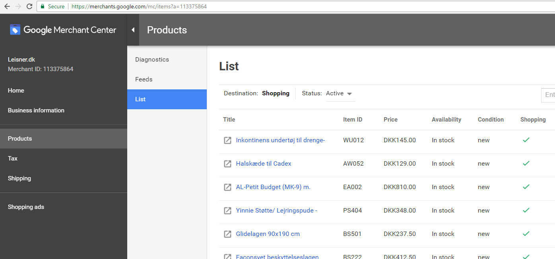Reload the page with the refresh icon
Screen dimensions: 555x259
point(29,6)
